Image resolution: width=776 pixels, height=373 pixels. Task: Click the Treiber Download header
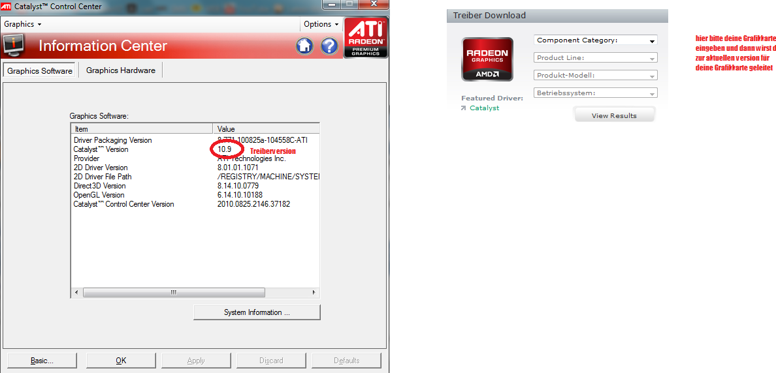[557, 15]
